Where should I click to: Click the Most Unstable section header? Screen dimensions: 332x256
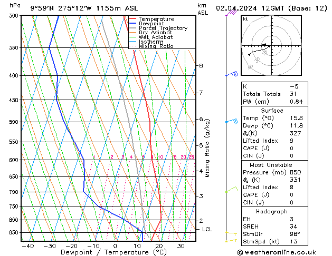[272, 164]
